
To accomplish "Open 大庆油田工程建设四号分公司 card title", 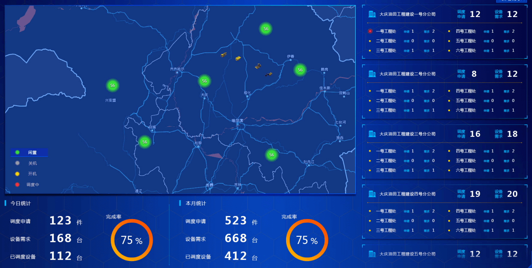I will 407,194.
